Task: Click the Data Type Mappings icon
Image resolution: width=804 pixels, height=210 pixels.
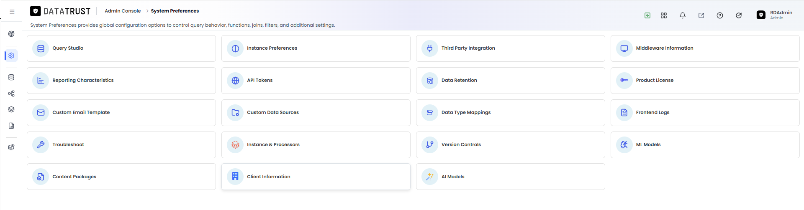Action: [430, 113]
